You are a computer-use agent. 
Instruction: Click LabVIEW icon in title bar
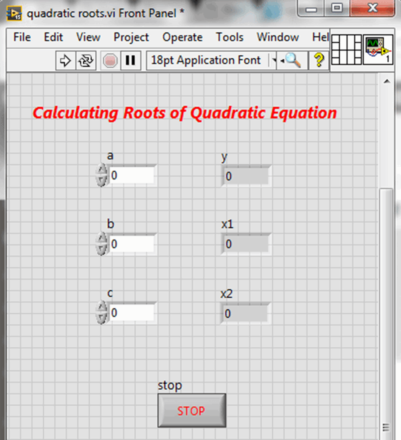coord(14,14)
